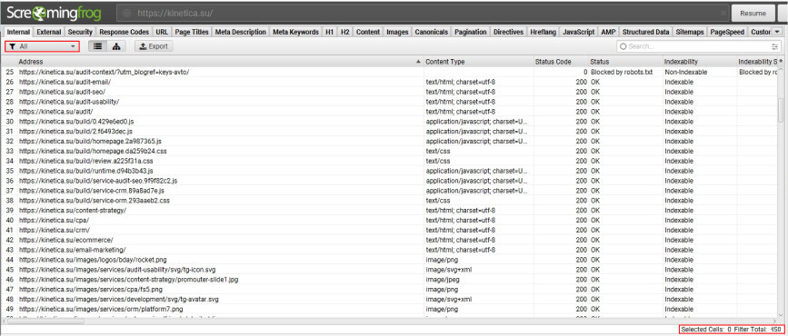Expand hidden tabs overflow arrow
Viewport: 788px width, 336px height.
777,32
